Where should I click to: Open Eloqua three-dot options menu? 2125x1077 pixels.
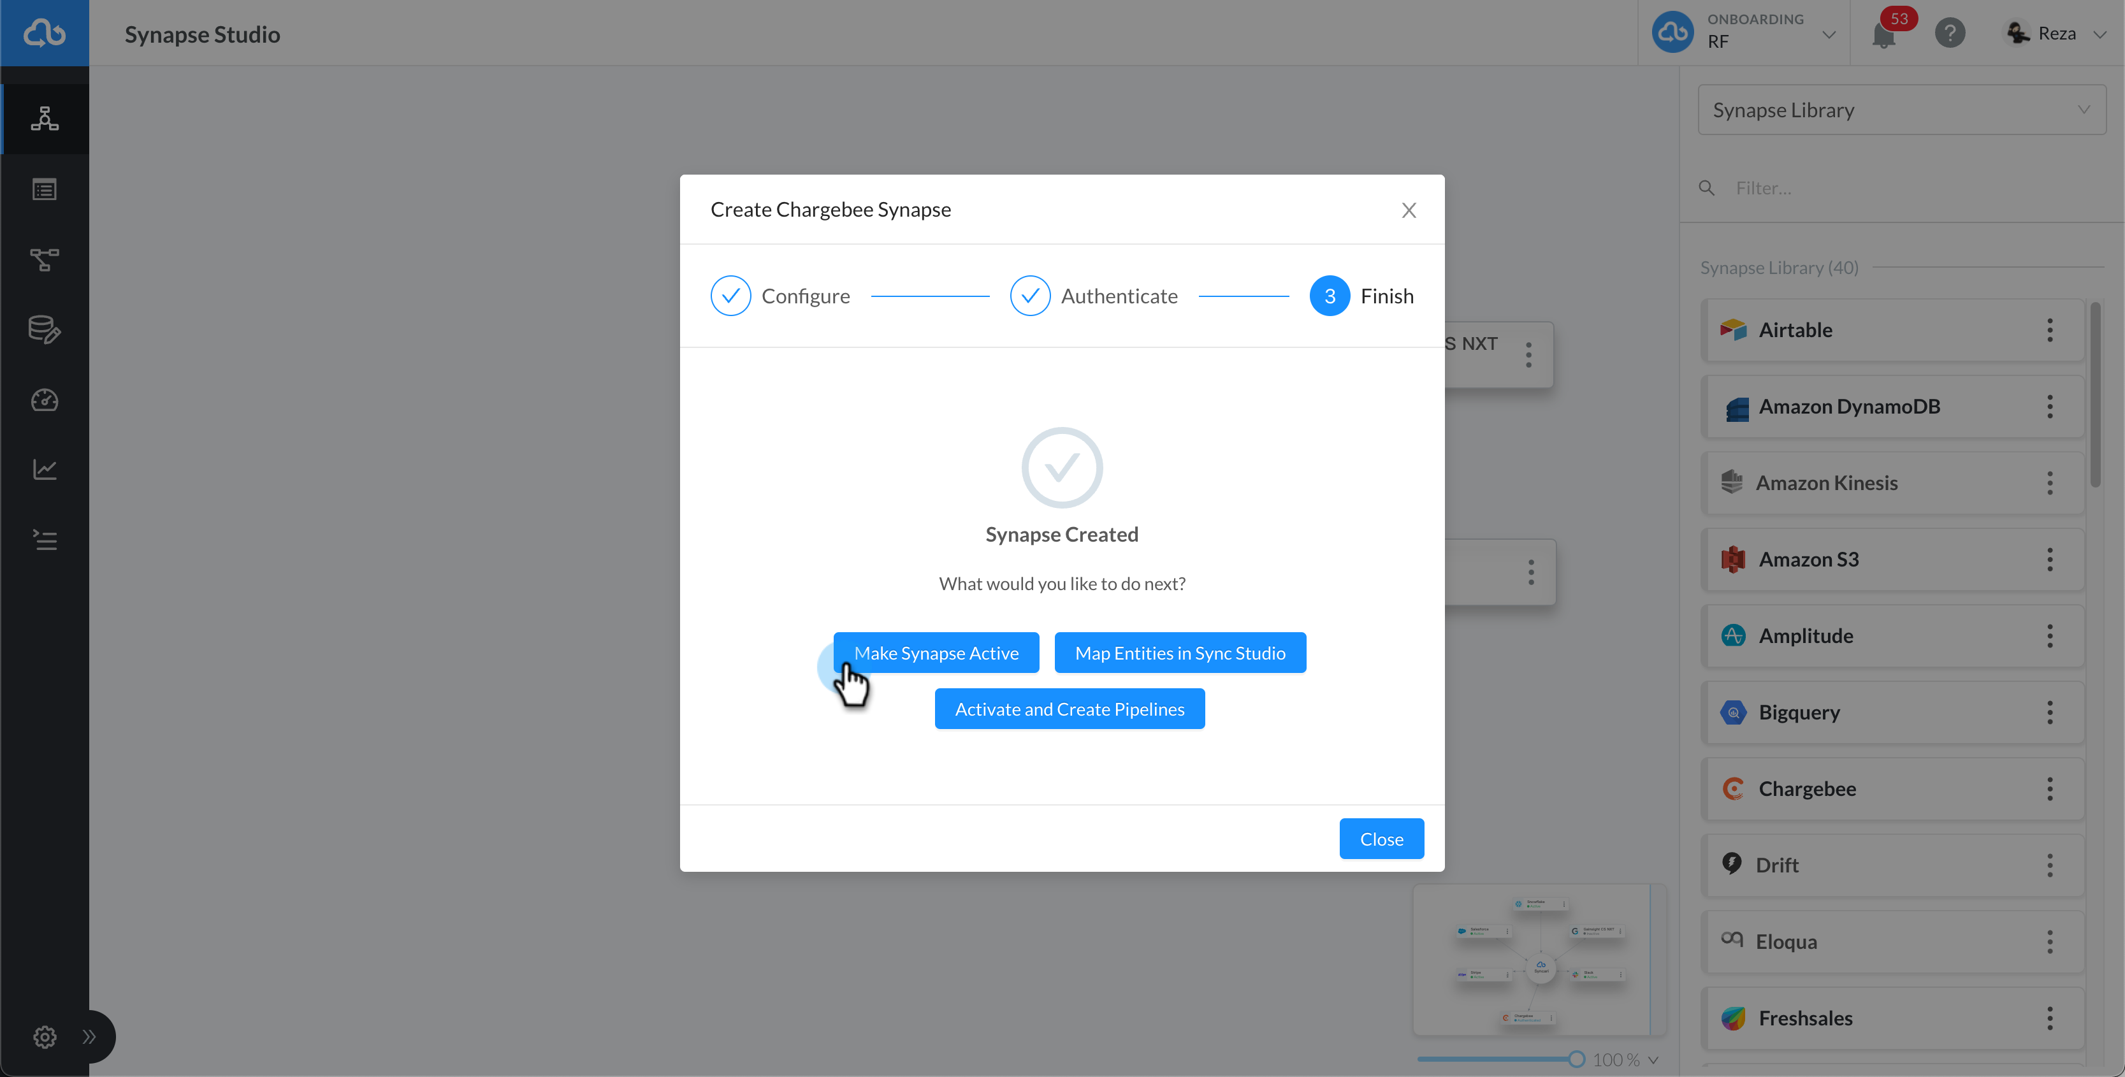pyautogui.click(x=2049, y=942)
